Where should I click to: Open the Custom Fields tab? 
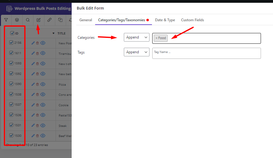[x=192, y=20]
